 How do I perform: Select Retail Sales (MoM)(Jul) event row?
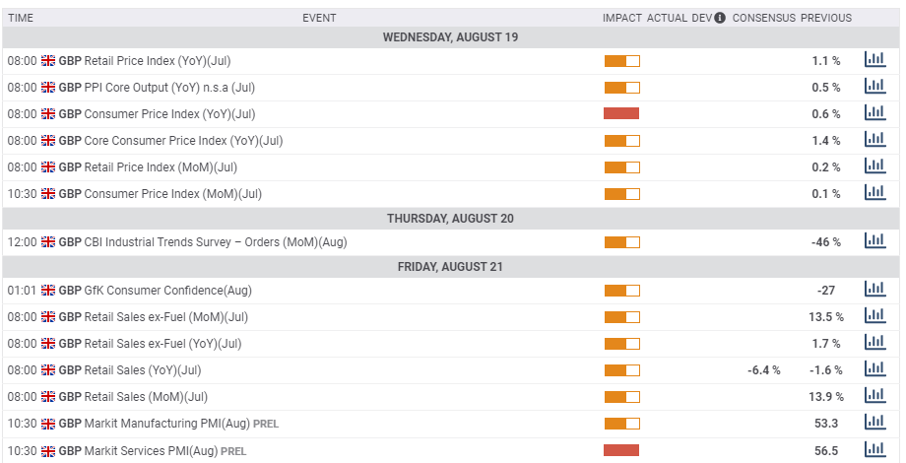(146, 397)
